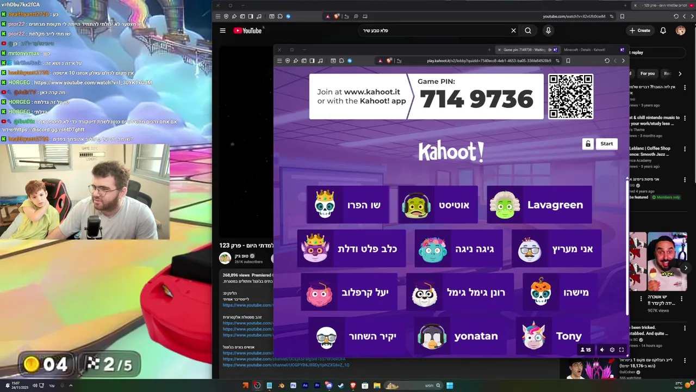Viewport: 696px width, 392px height.
Task: Open the YouTube account avatar menu
Action: coord(681,30)
